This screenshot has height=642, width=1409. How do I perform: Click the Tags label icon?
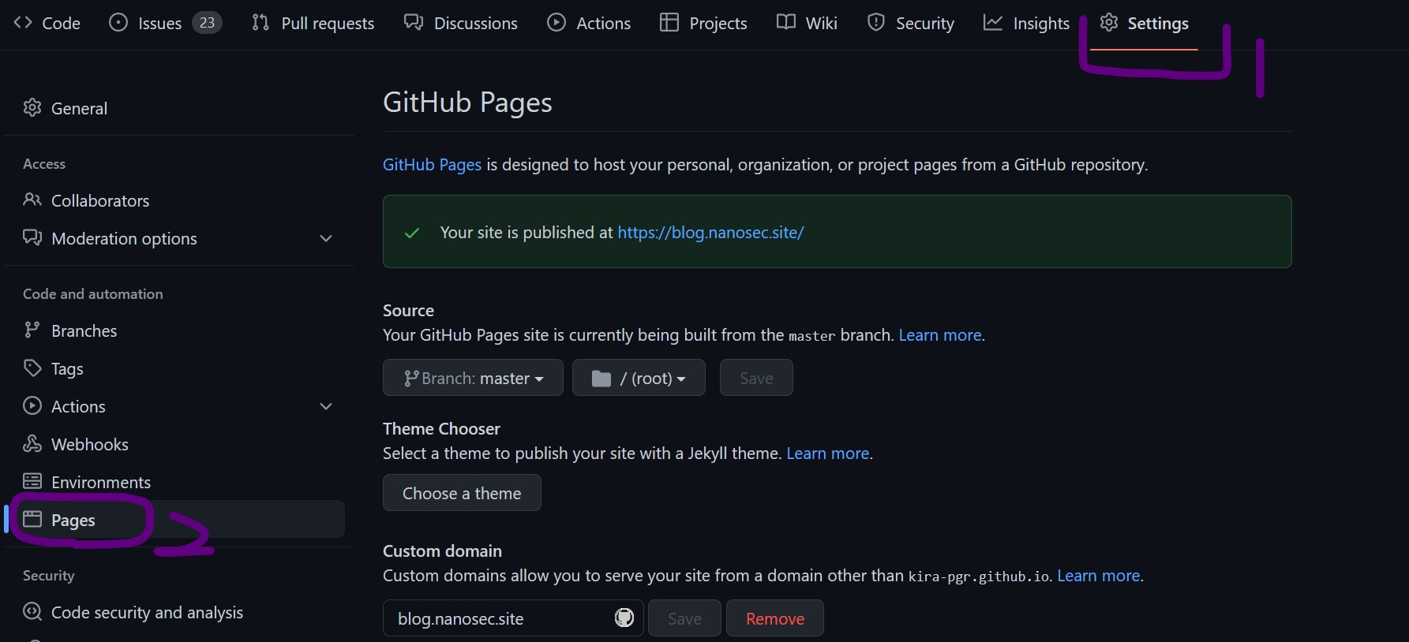pos(32,368)
